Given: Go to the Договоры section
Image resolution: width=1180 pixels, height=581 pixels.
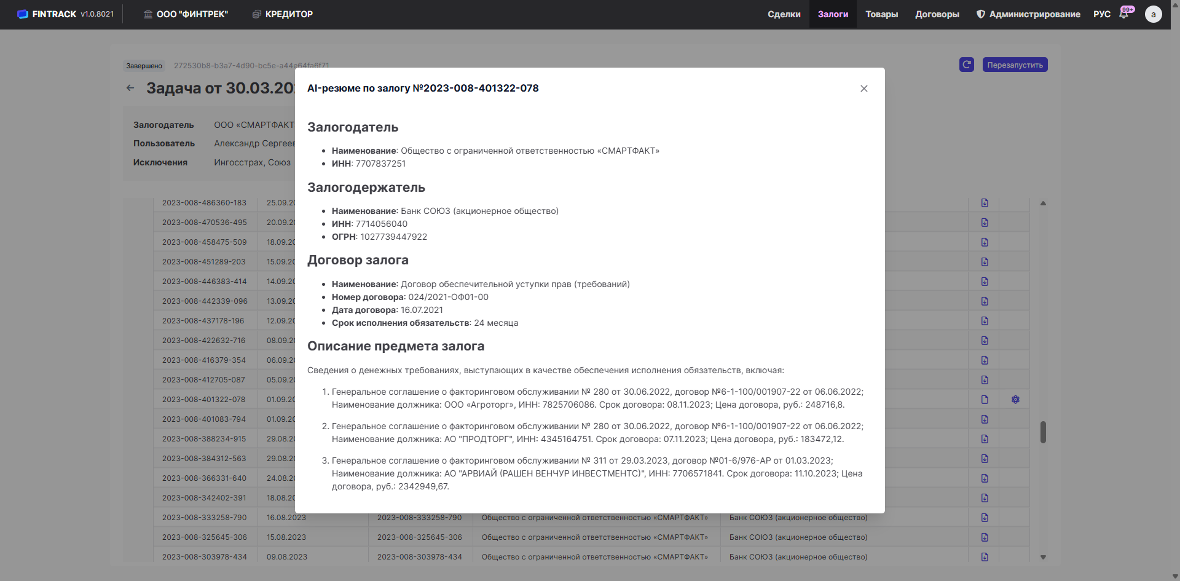Looking at the screenshot, I should point(937,14).
